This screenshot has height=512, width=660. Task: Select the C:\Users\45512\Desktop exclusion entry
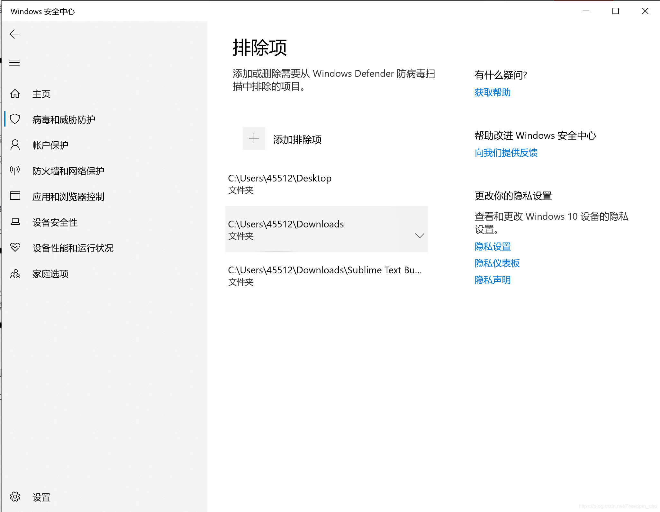(326, 184)
